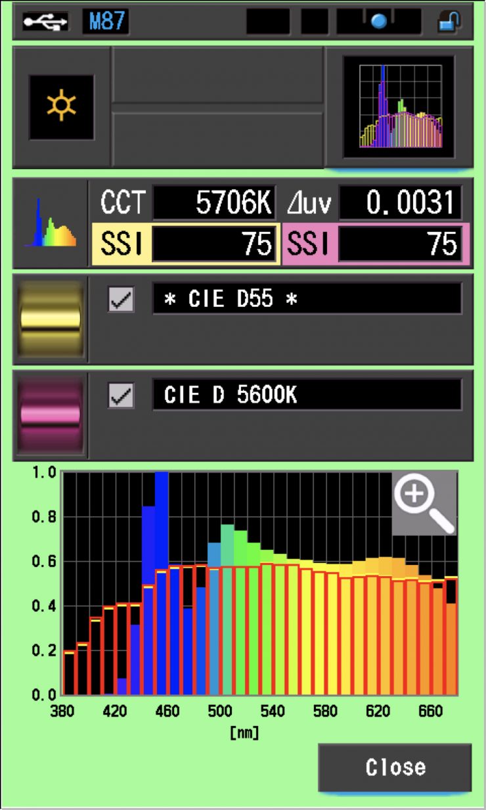
Task: Click the M87 memory label
Action: (105, 22)
